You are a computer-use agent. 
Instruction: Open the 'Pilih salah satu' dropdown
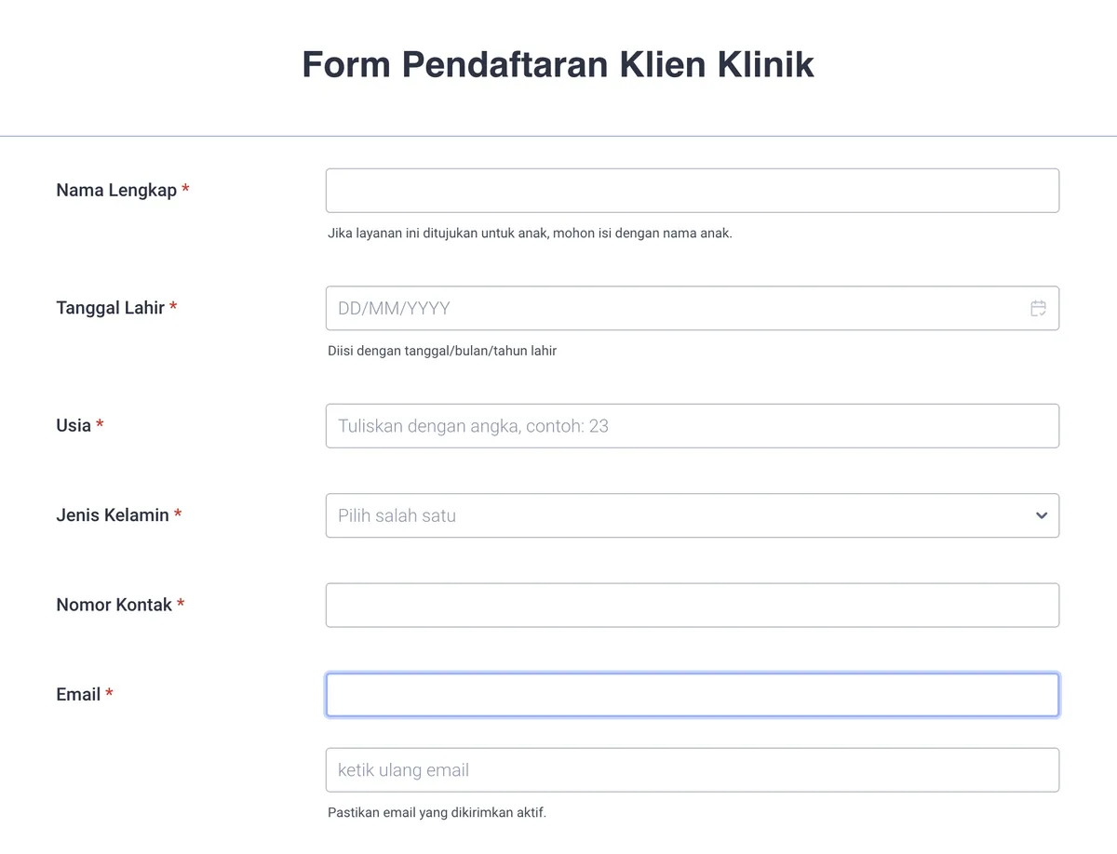click(x=693, y=515)
